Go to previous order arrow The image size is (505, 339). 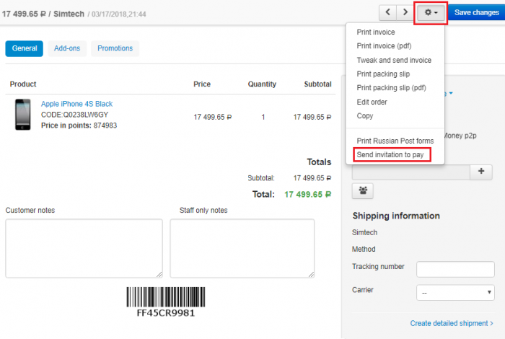point(388,12)
